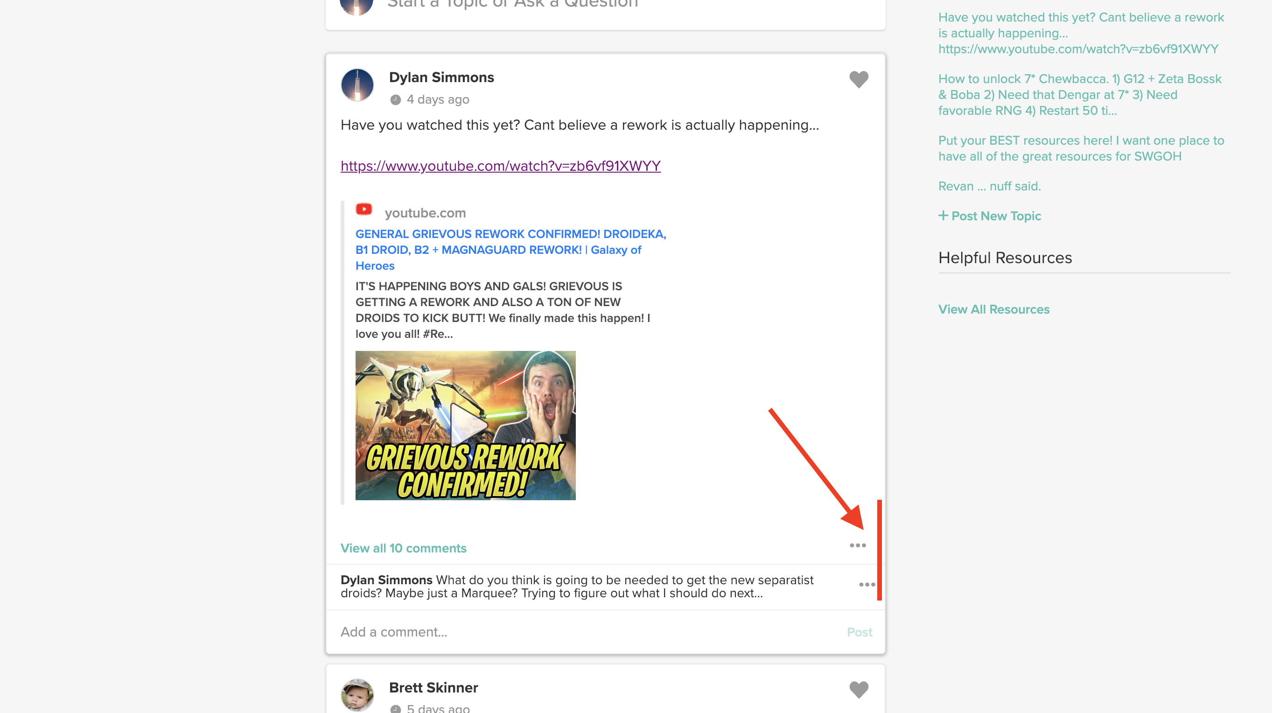Click in the Add a comment field
This screenshot has width=1272, height=713.
coord(587,631)
